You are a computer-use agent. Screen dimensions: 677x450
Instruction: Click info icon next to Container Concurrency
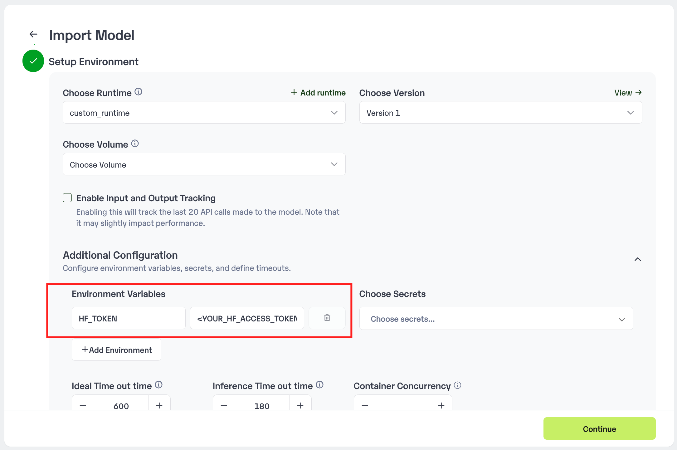457,385
